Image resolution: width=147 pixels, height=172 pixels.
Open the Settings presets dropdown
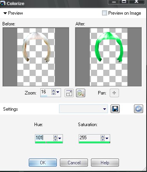point(83,109)
